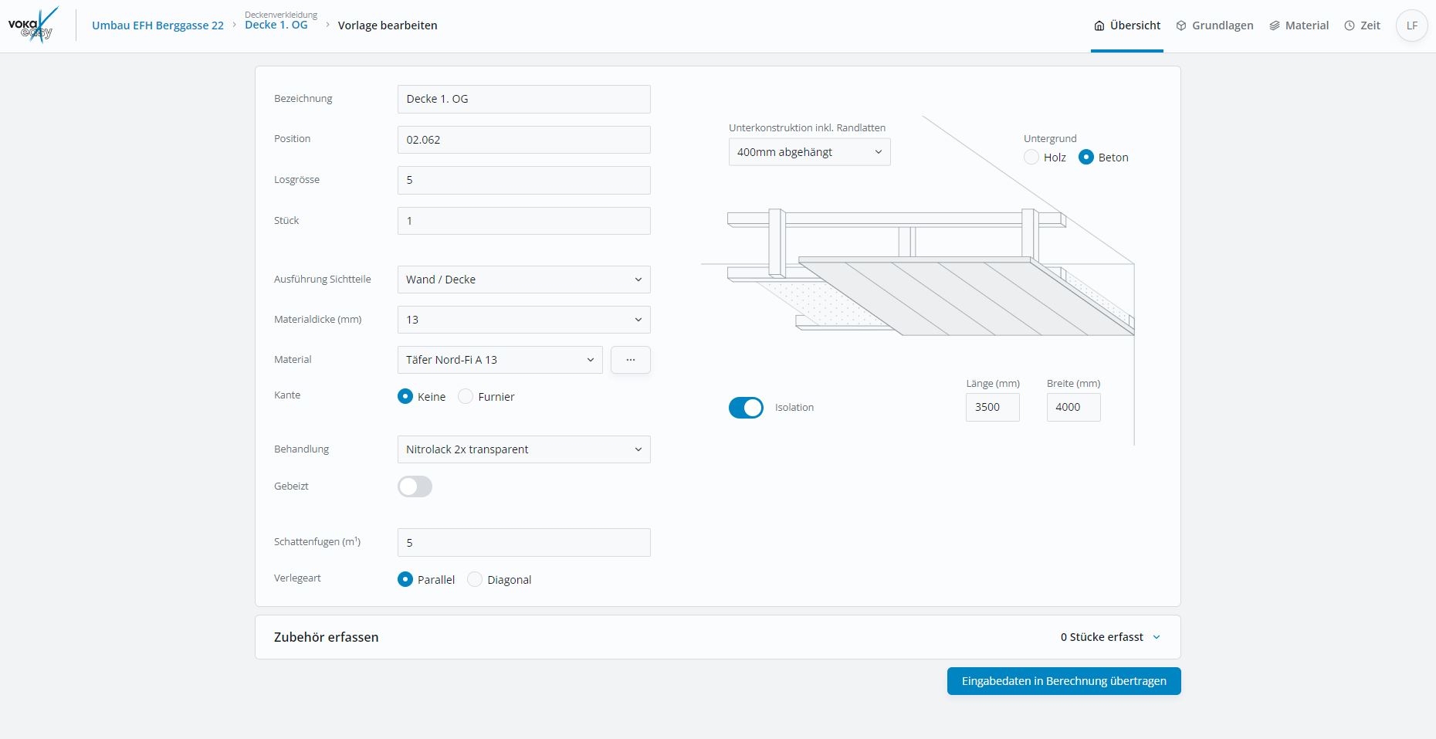Viewport: 1436px width, 739px height.
Task: Click the cube icon beside Grundlagen
Action: 1181,25
